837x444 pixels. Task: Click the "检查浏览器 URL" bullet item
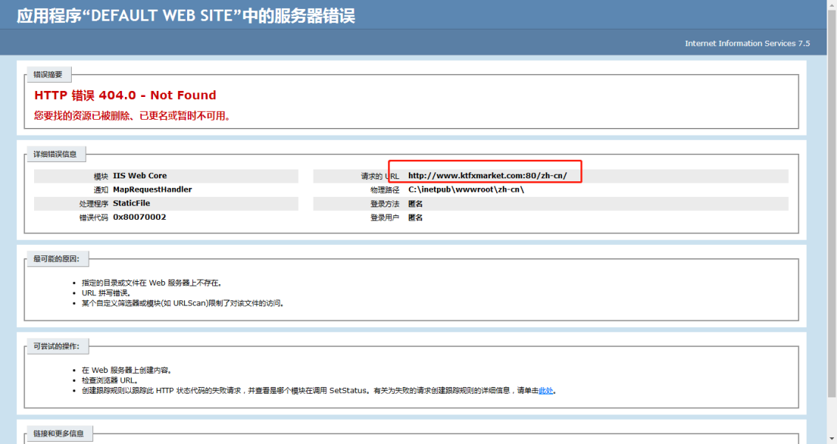tap(109, 380)
